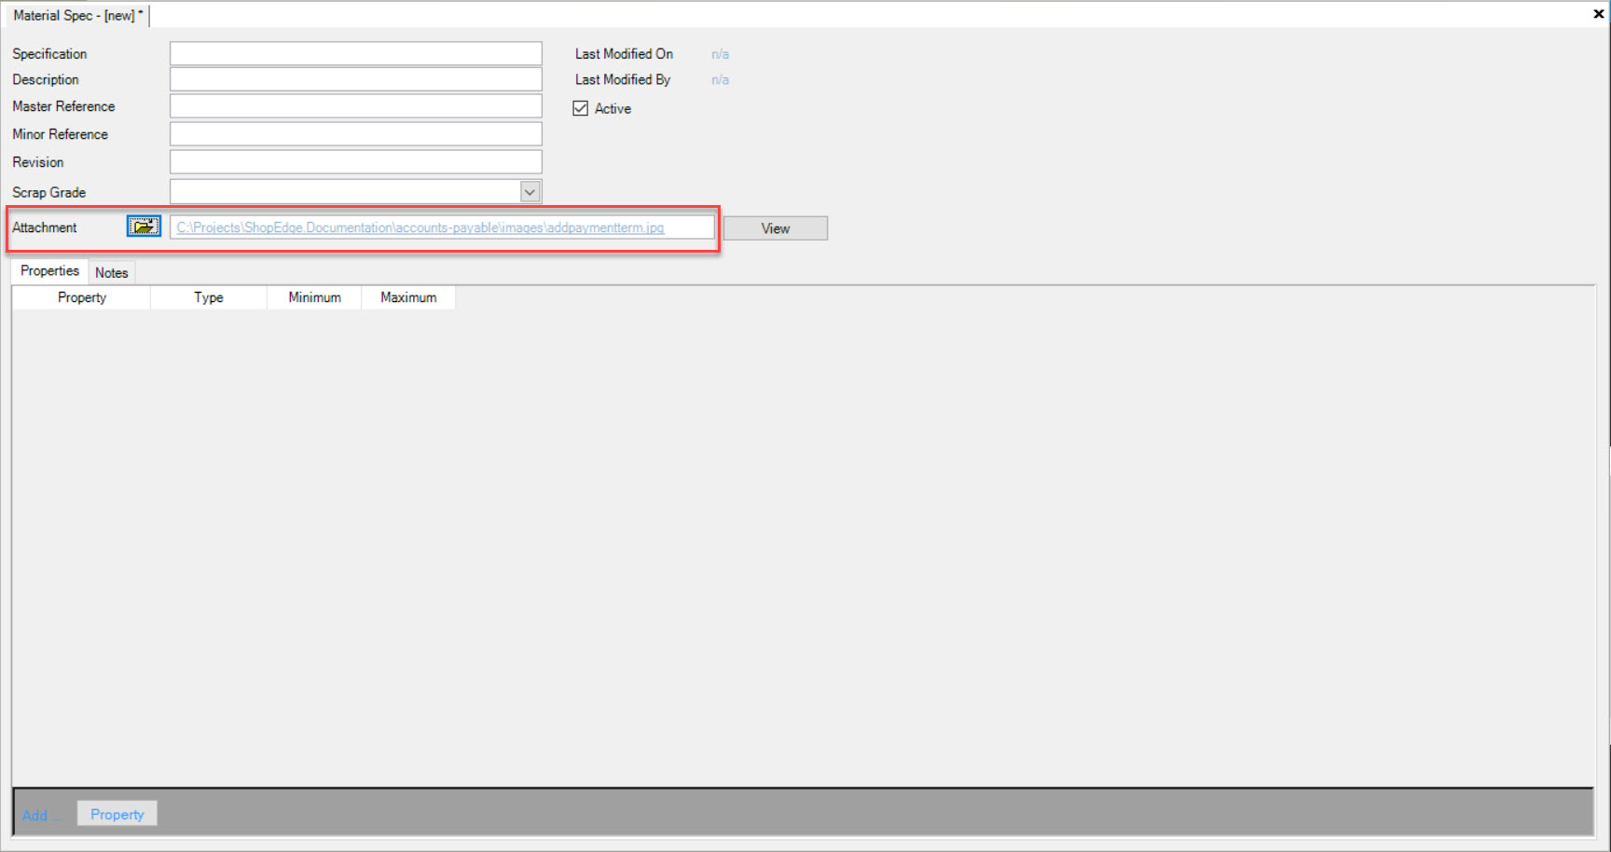Sort by the Property column header

click(x=82, y=297)
